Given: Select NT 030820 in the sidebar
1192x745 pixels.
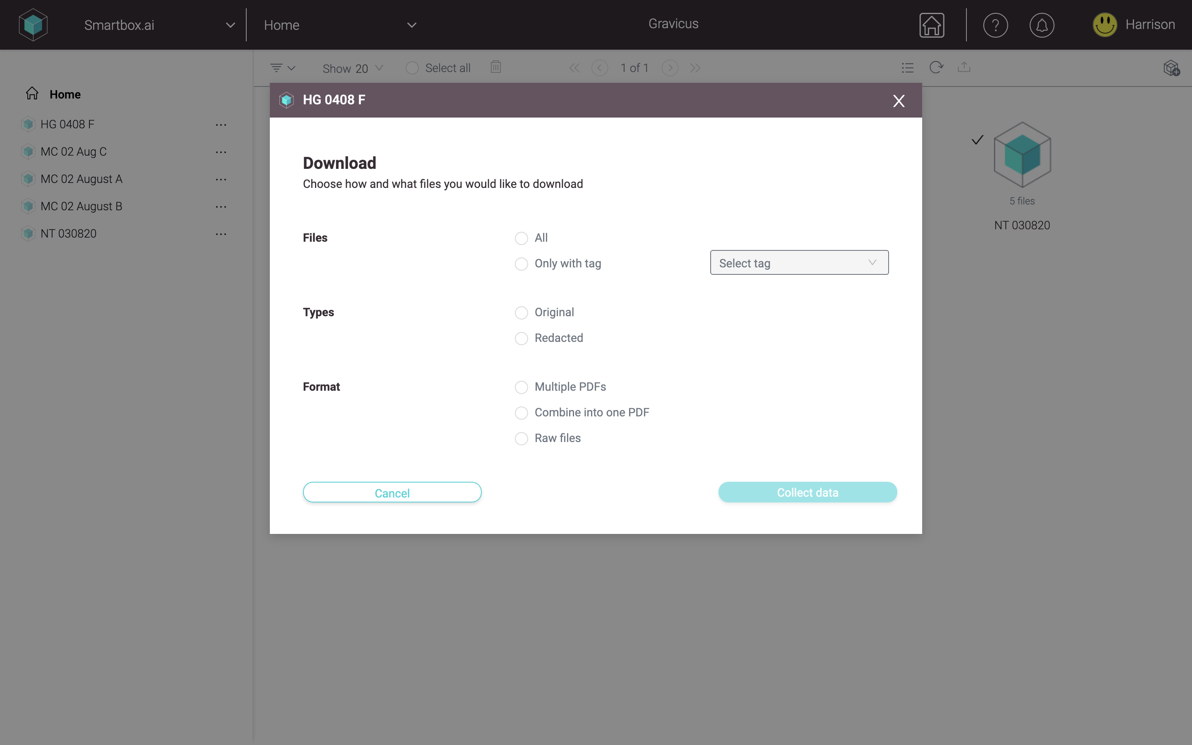Looking at the screenshot, I should point(70,233).
